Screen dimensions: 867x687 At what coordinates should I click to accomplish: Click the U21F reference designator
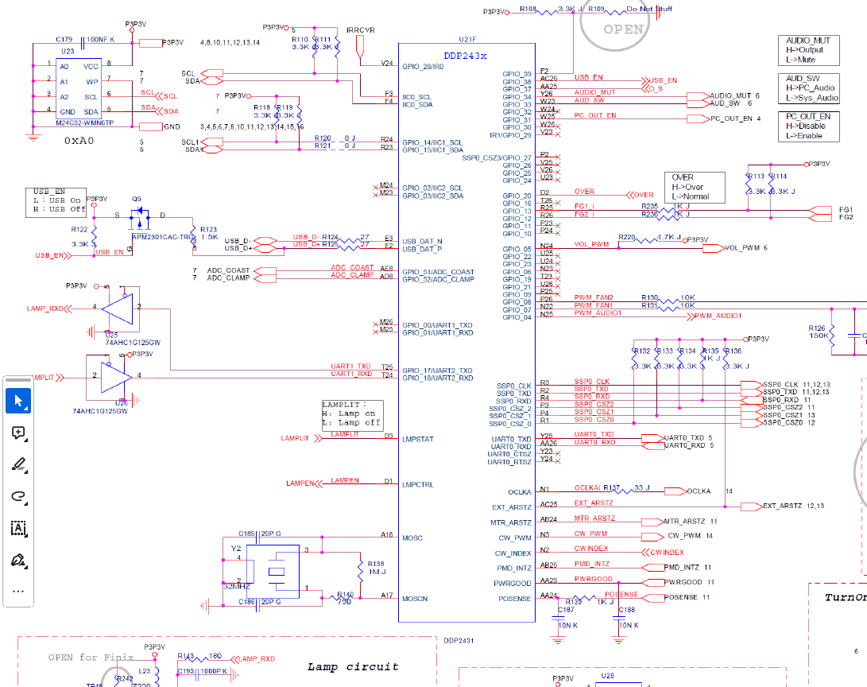click(x=467, y=39)
